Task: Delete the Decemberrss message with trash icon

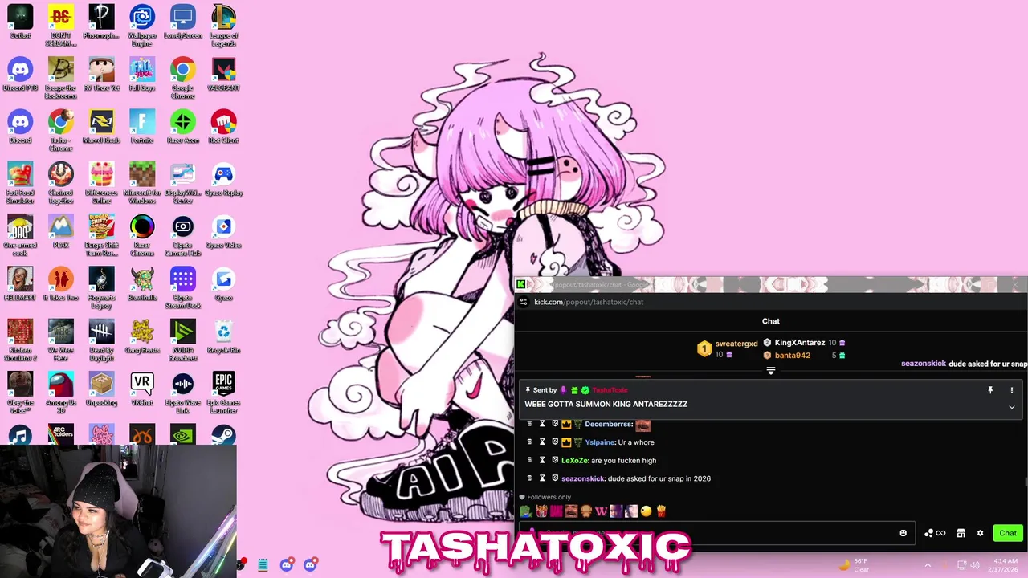Action: [529, 424]
